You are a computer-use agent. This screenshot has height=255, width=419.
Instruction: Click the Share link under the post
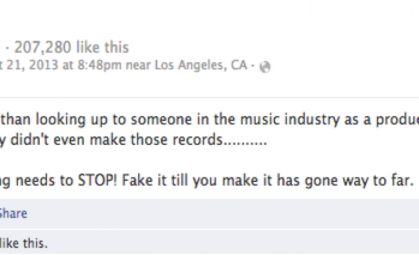[13, 213]
